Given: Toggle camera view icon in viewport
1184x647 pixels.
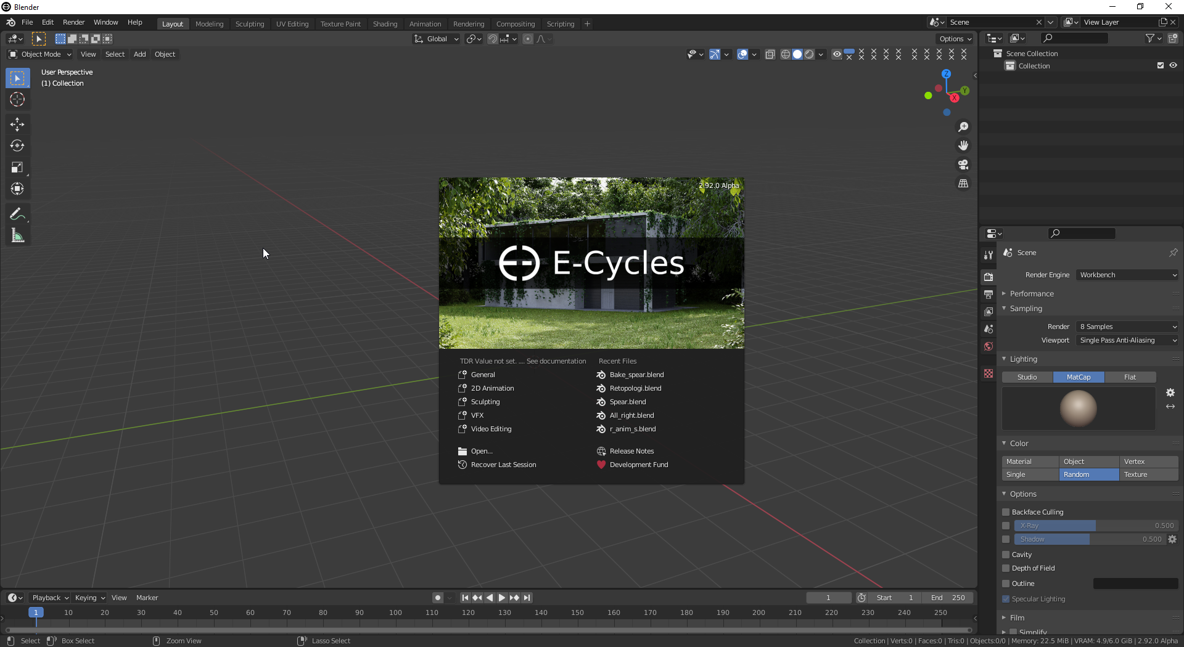Looking at the screenshot, I should coord(963,165).
